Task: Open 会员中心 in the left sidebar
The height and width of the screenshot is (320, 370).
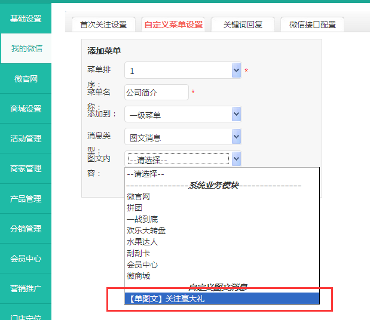Action: click(x=26, y=259)
